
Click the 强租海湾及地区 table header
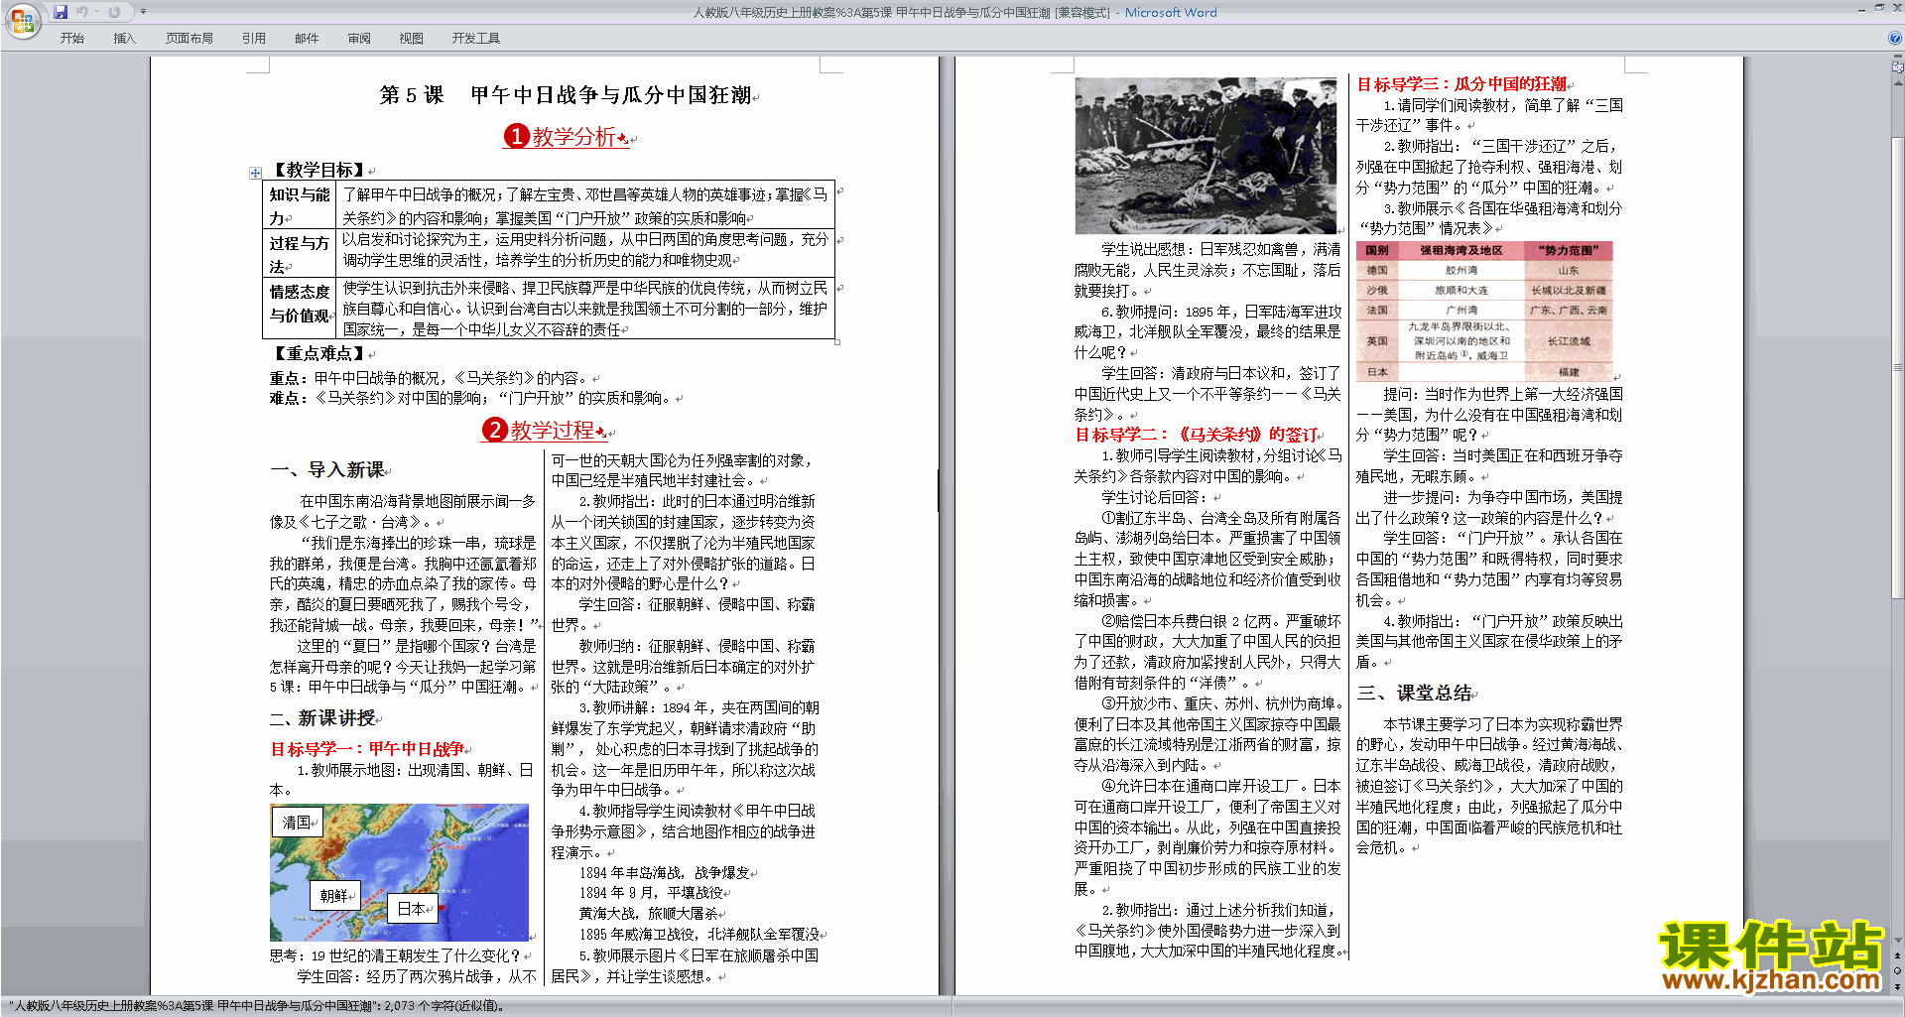pos(1460,251)
